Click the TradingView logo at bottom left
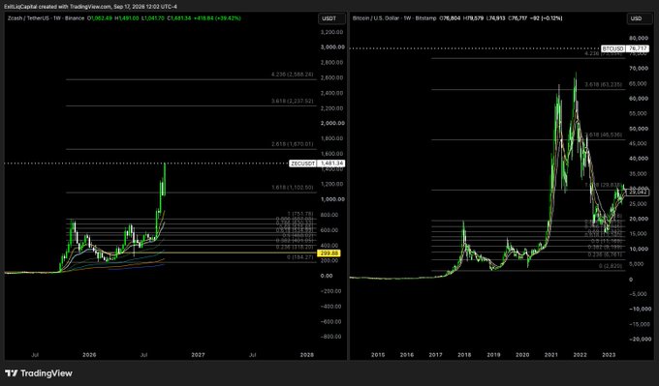Screen dimensions: 659x386 [x=39, y=373]
